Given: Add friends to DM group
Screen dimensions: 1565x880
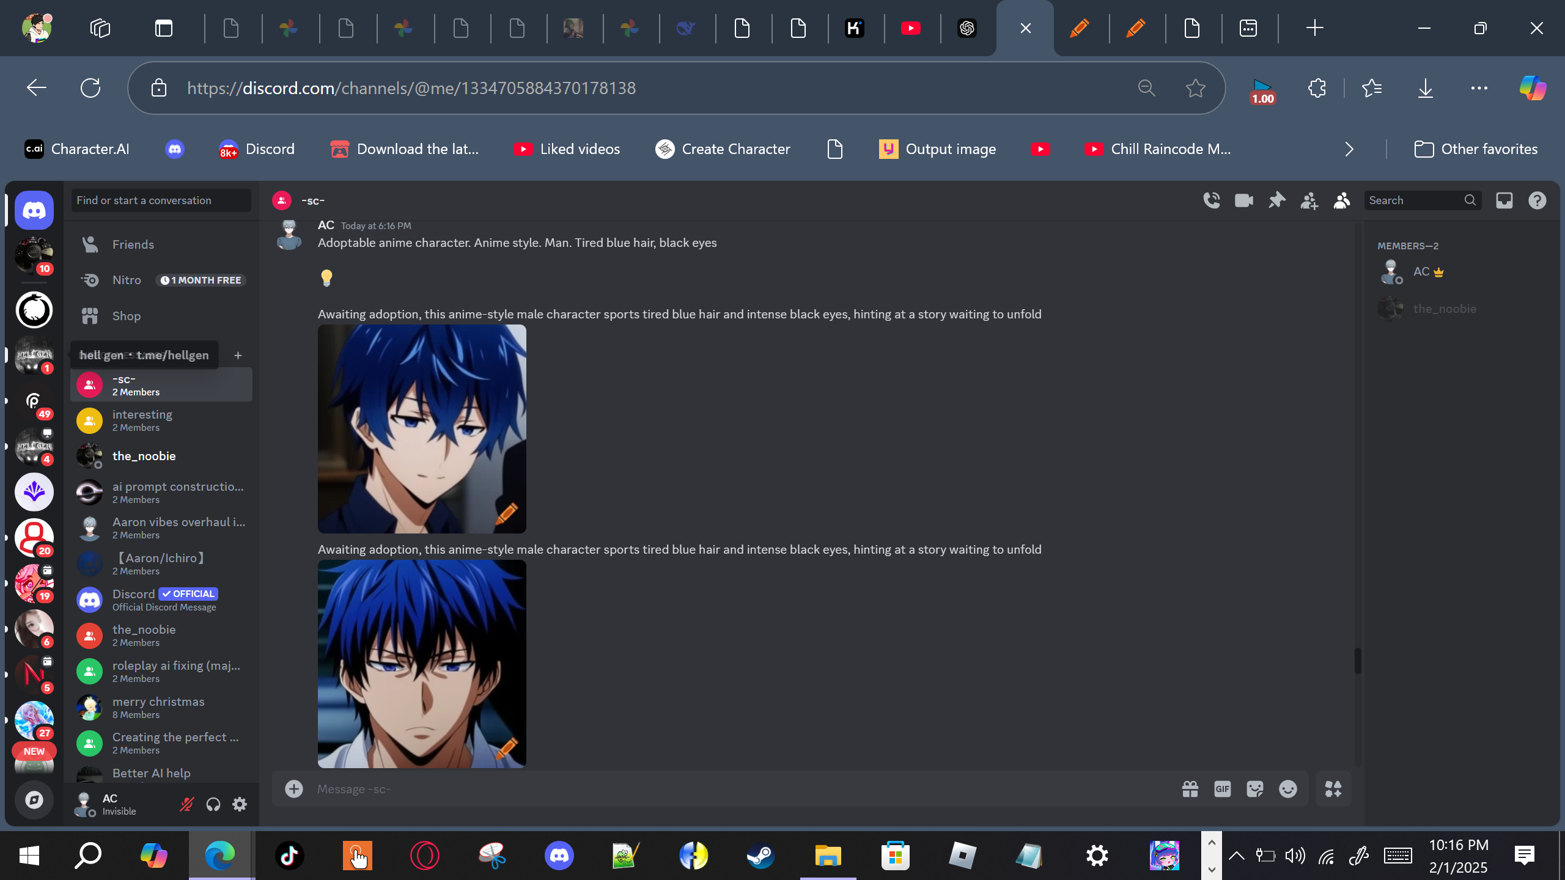Looking at the screenshot, I should click(x=1309, y=200).
